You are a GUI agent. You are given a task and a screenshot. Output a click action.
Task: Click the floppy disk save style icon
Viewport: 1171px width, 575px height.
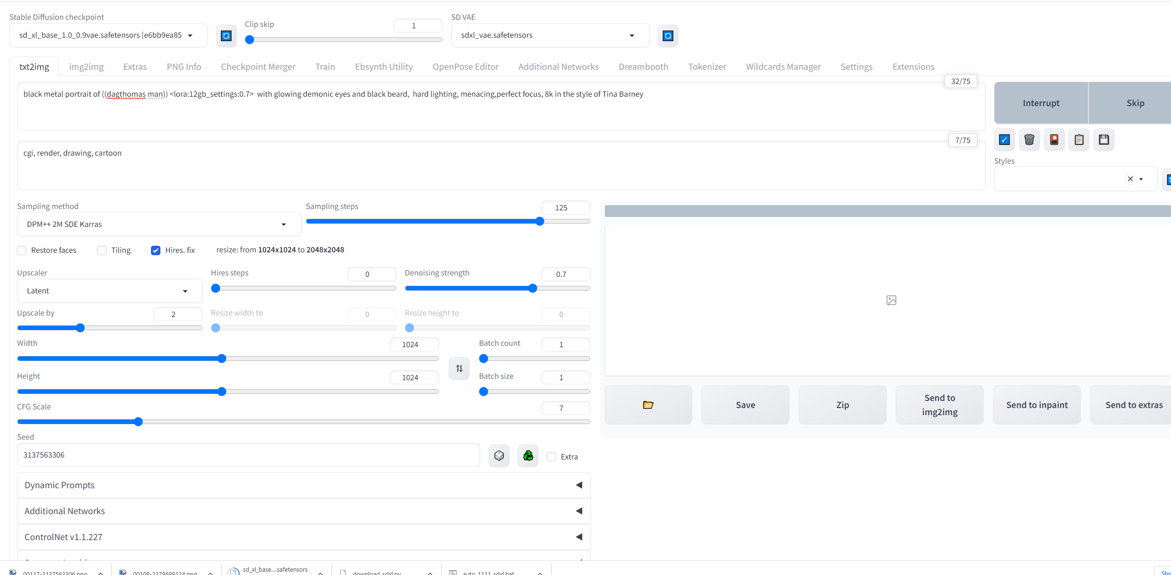1104,140
